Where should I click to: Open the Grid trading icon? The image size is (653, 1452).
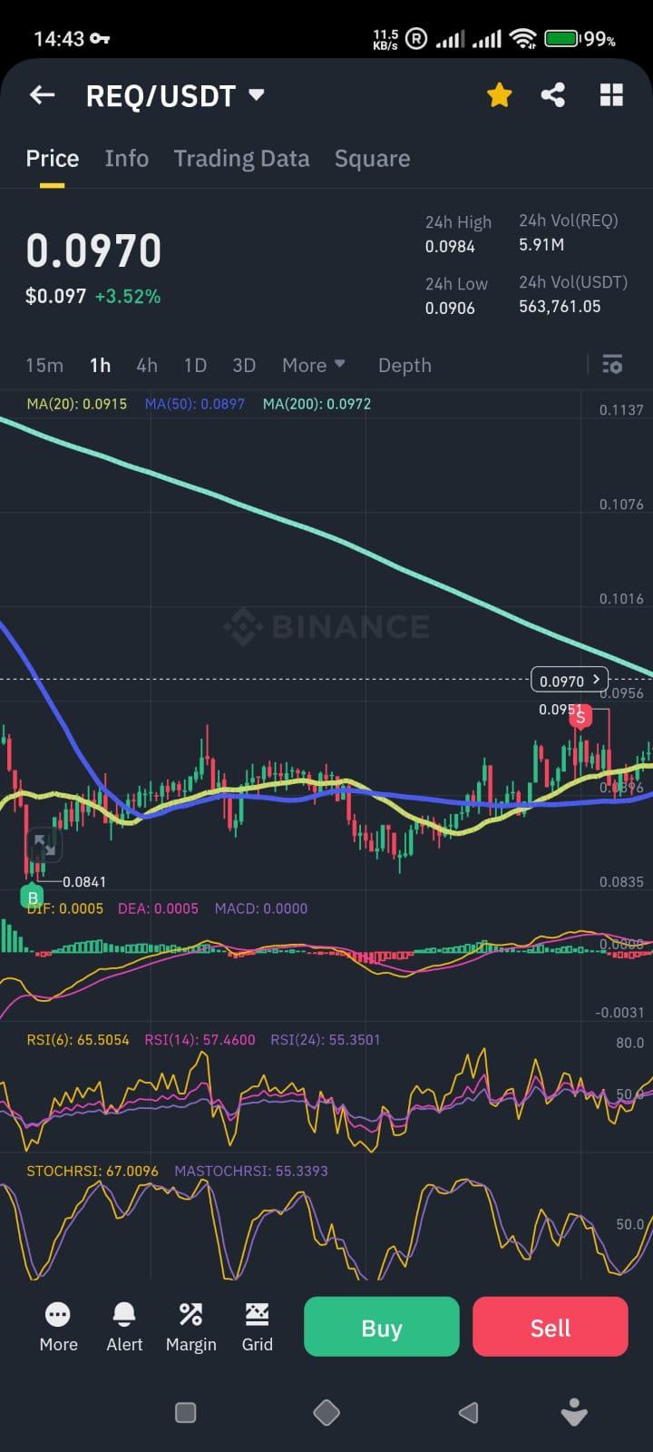[x=257, y=1327]
